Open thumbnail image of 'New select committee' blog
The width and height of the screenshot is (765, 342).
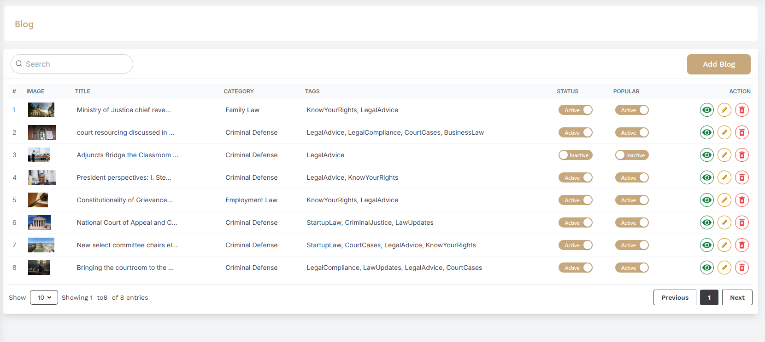[41, 245]
